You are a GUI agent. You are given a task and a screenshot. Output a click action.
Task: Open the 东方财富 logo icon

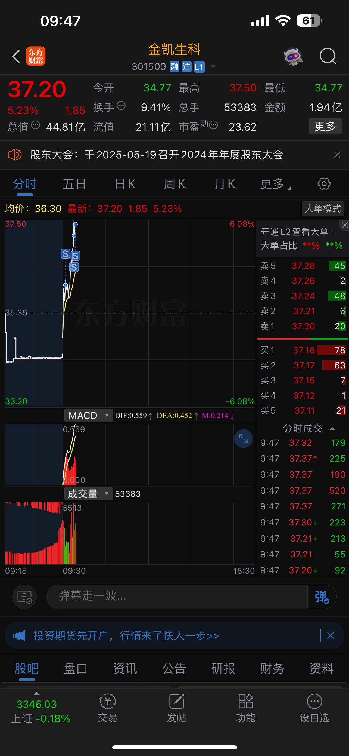tap(36, 56)
